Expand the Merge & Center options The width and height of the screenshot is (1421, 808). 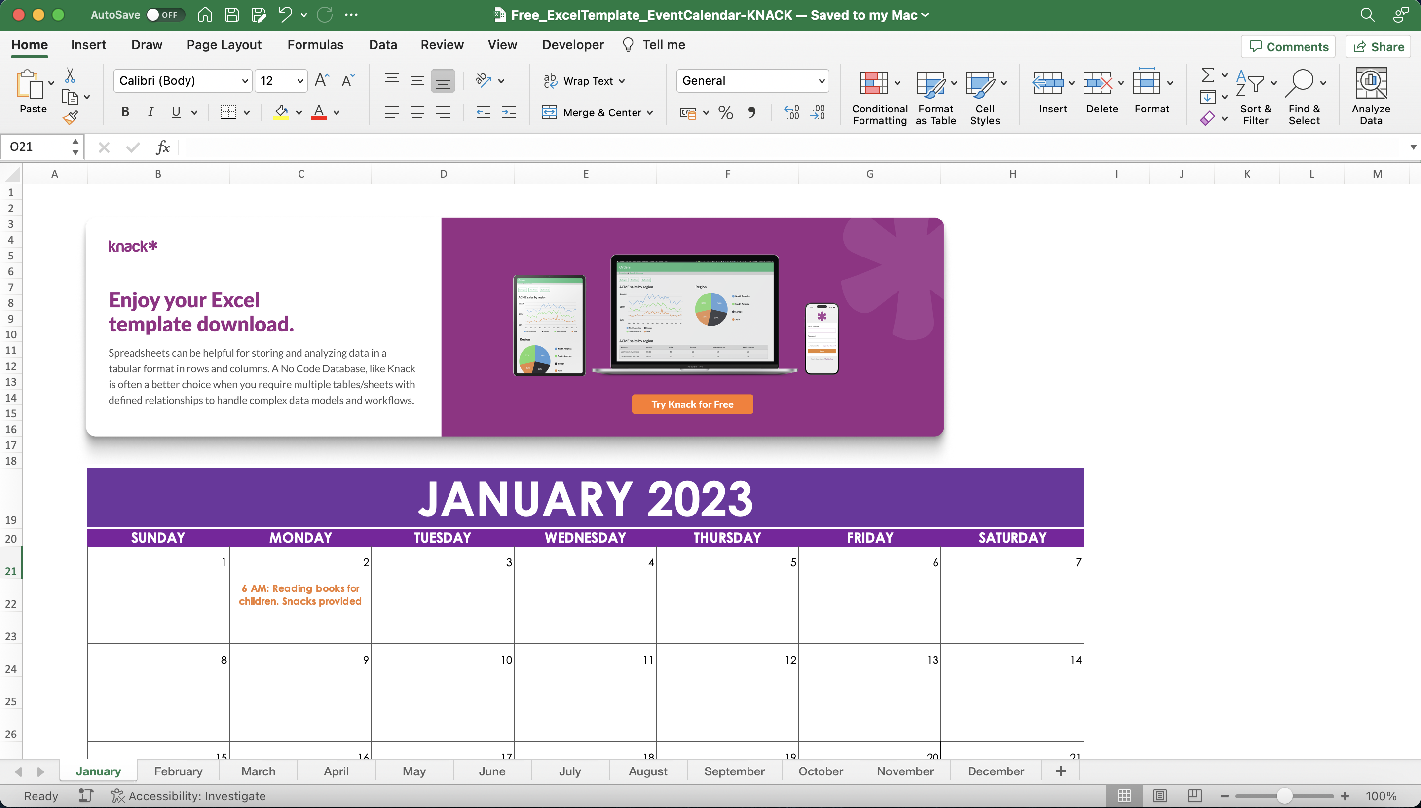point(650,112)
